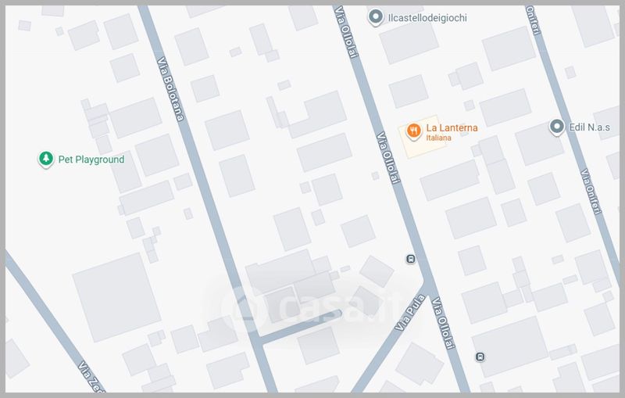
Task: Click La Lanterna restaurant pin icon
Action: point(414,131)
